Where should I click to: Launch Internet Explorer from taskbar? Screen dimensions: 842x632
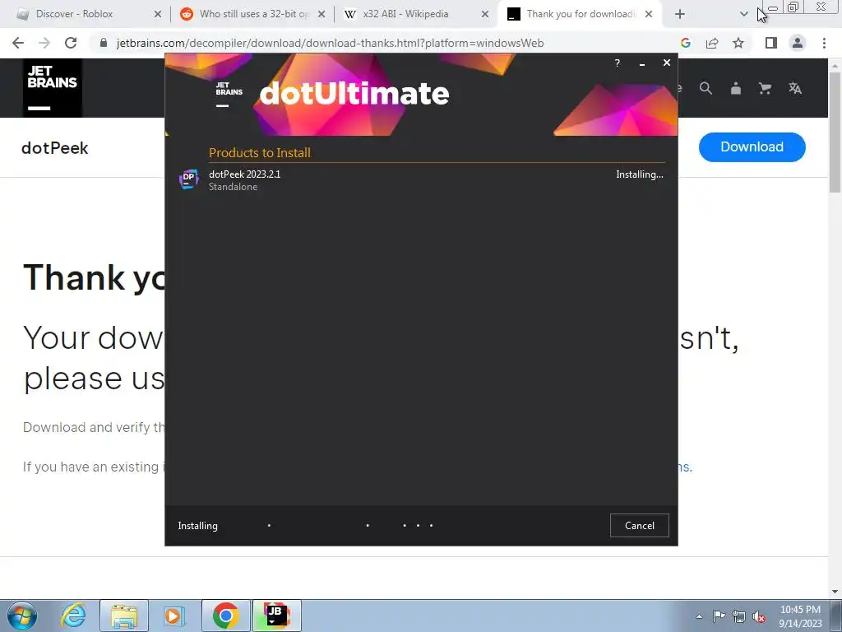coord(73,616)
